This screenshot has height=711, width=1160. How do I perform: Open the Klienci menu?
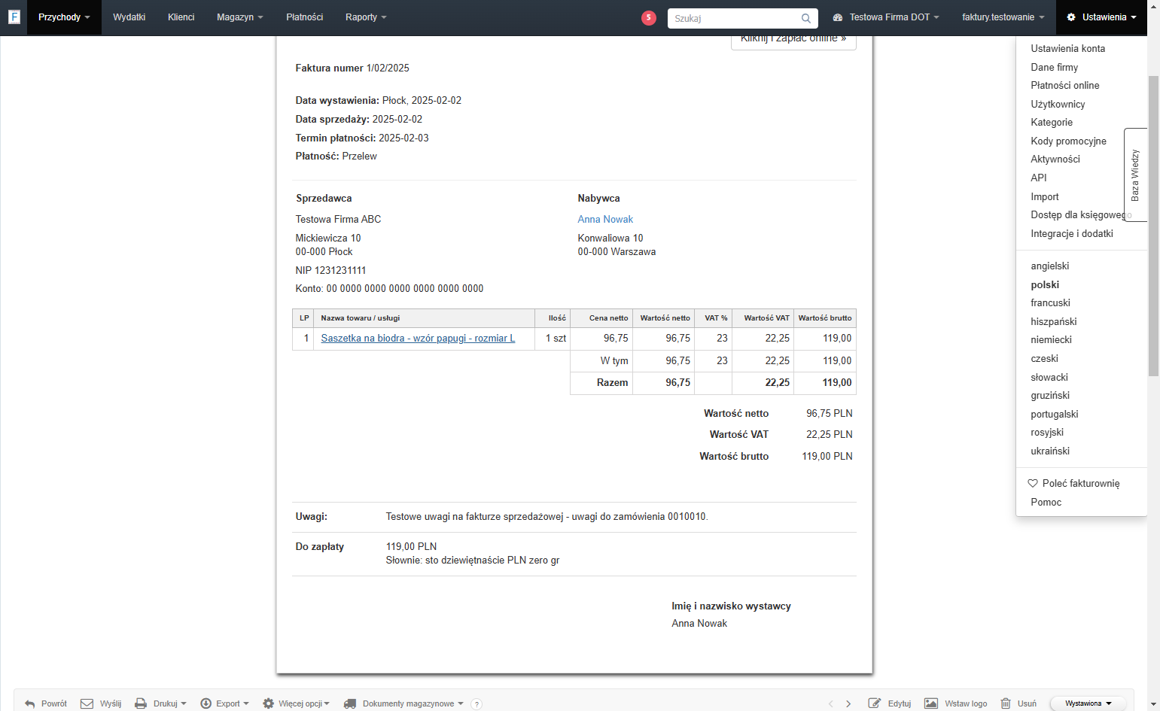[x=181, y=17]
